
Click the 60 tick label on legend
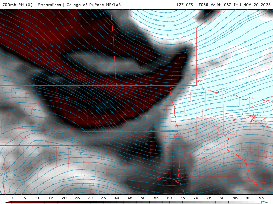[169, 198]
